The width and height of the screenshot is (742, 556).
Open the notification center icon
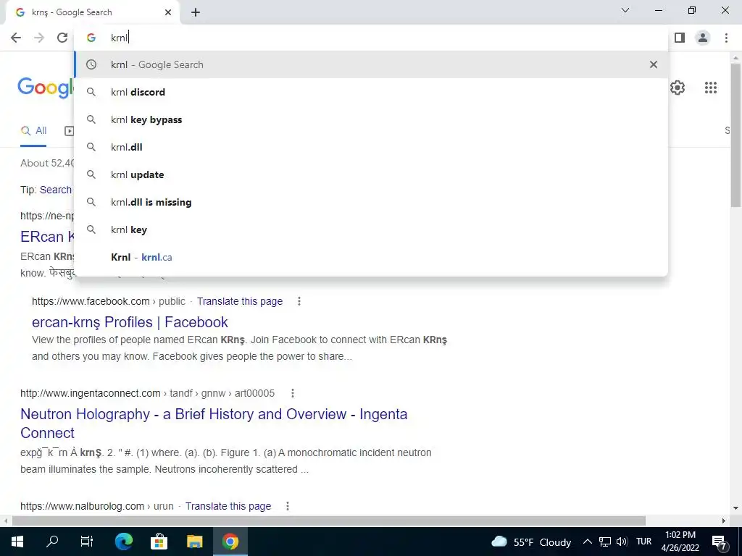(x=720, y=542)
